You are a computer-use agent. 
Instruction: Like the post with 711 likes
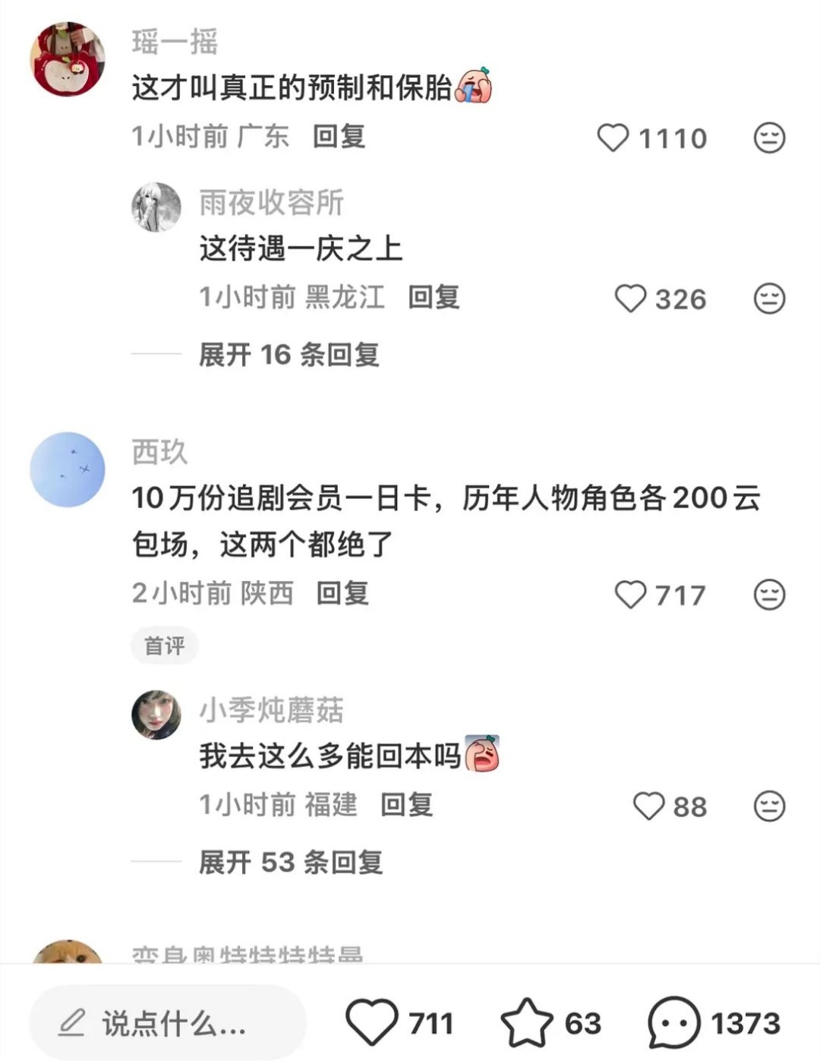tap(371, 1022)
